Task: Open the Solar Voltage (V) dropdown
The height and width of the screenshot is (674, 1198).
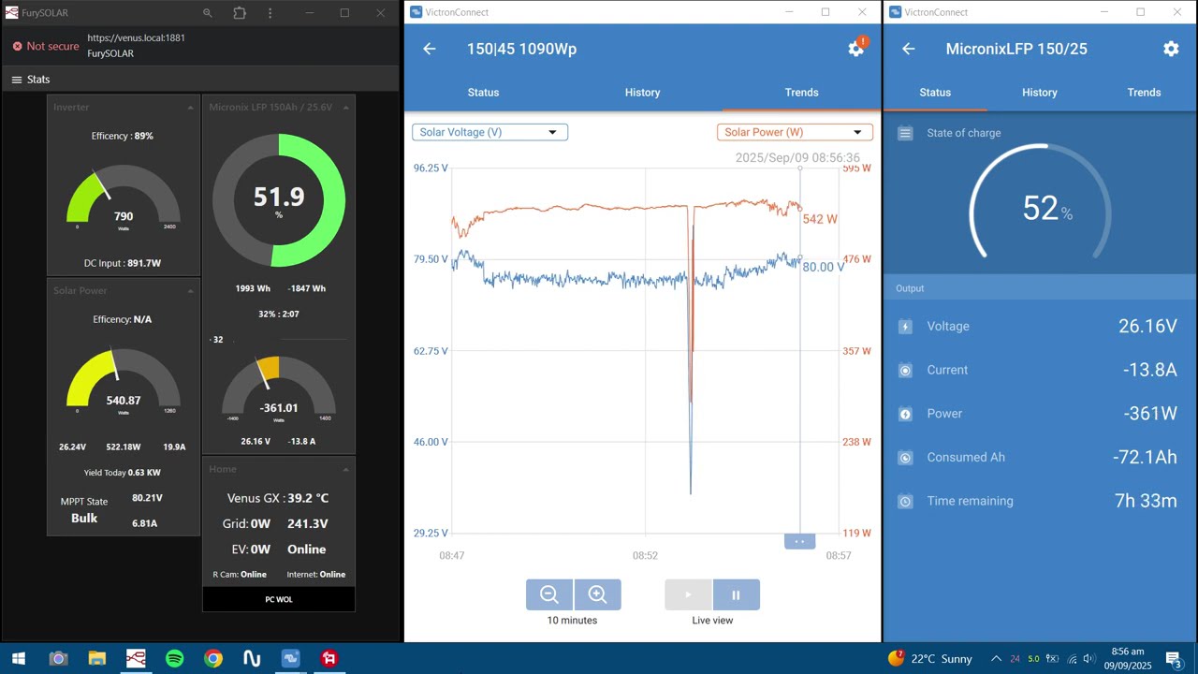Action: [x=489, y=132]
